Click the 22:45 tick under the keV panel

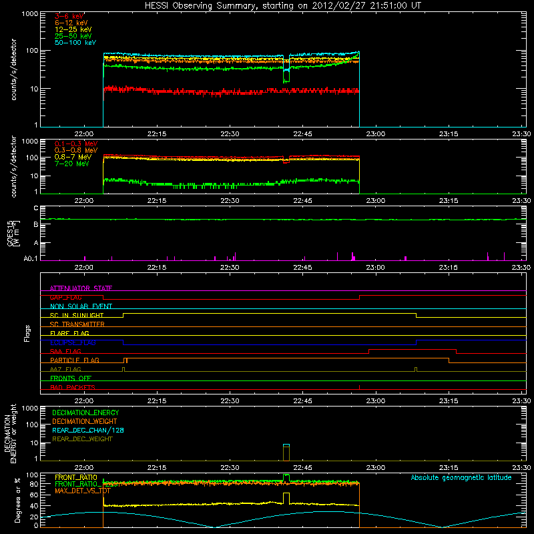coord(302,134)
